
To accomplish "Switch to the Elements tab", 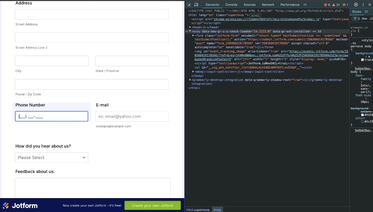I will tap(212, 4).
